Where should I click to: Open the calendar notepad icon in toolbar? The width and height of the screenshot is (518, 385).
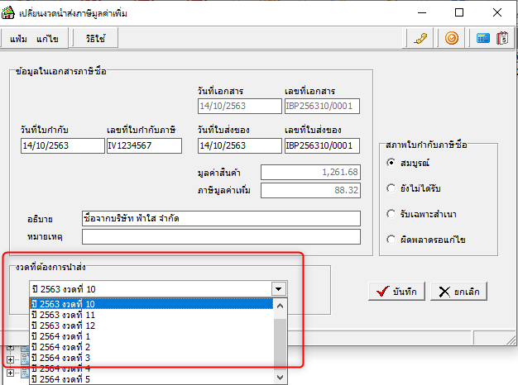point(502,38)
